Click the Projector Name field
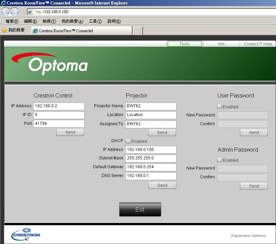The width and height of the screenshot is (276, 244). tap(151, 106)
